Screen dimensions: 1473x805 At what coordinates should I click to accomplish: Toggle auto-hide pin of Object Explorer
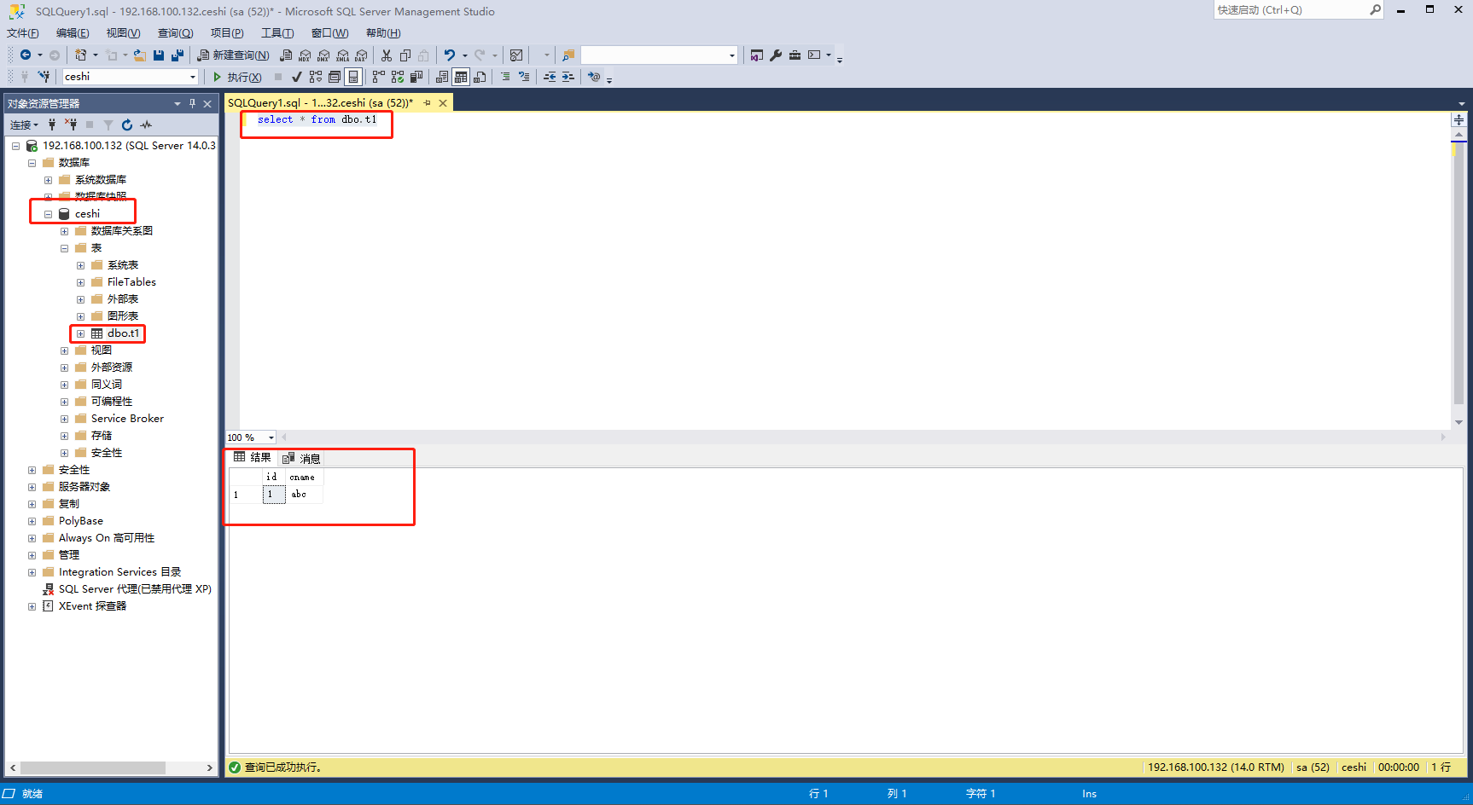tap(192, 103)
